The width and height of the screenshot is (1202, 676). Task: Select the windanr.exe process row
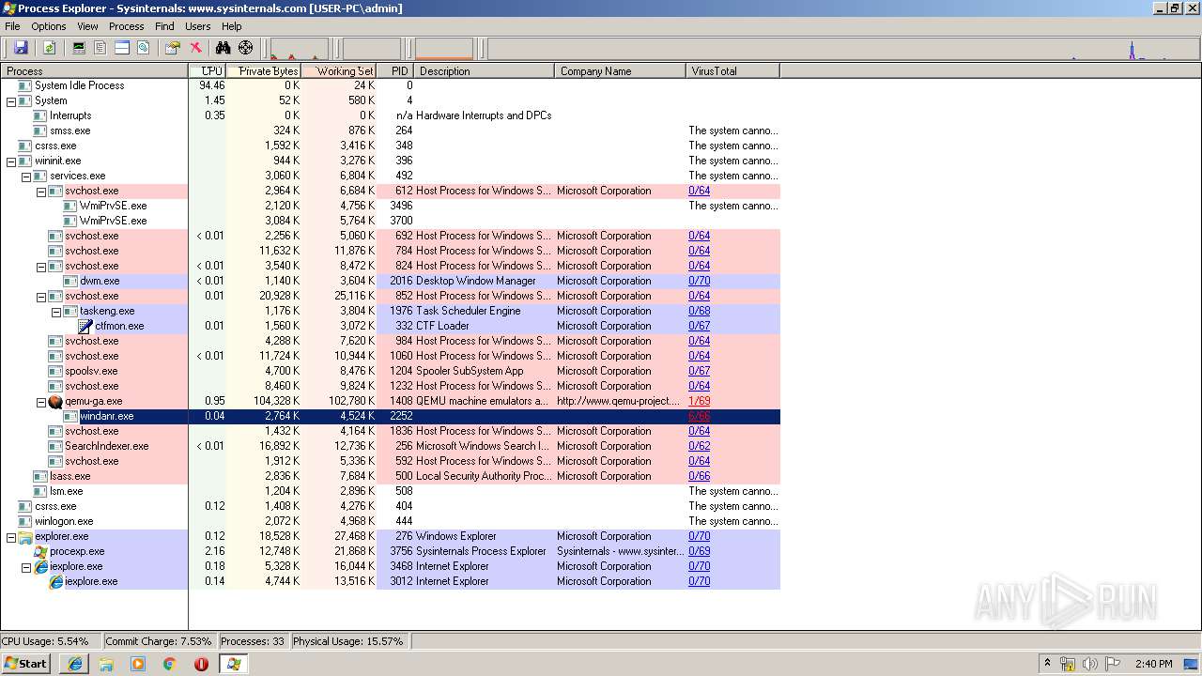click(x=390, y=416)
